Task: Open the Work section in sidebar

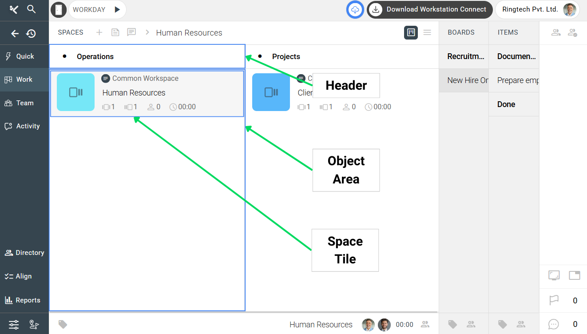Action: (x=24, y=80)
